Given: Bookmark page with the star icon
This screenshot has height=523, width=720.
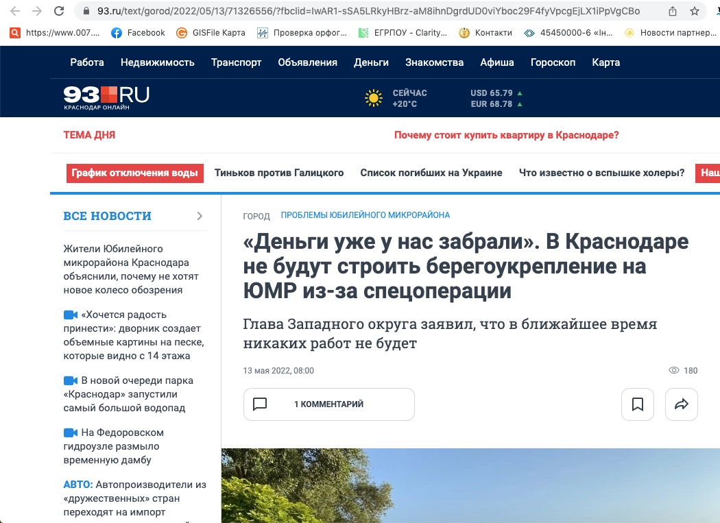Looking at the screenshot, I should (695, 11).
